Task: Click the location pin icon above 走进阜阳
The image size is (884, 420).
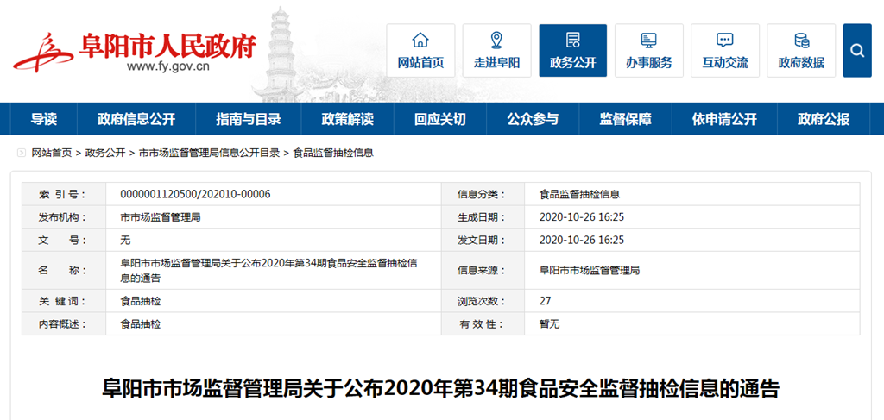Action: click(x=496, y=41)
